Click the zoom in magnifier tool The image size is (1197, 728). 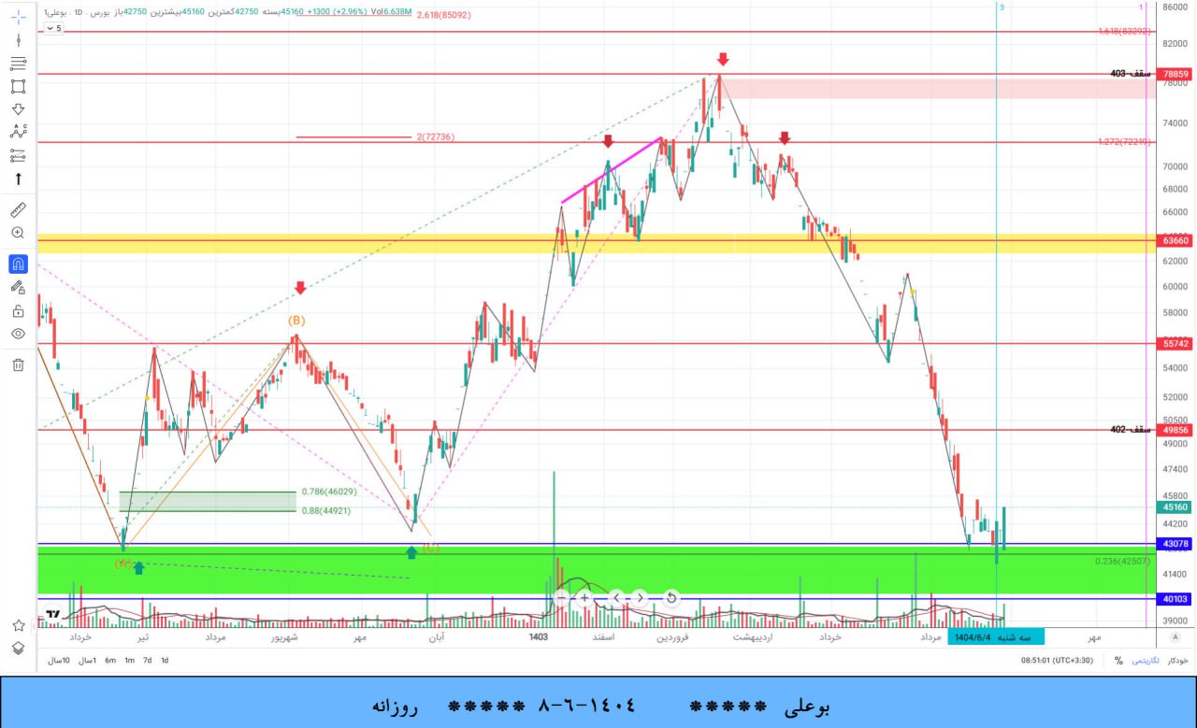[x=18, y=233]
